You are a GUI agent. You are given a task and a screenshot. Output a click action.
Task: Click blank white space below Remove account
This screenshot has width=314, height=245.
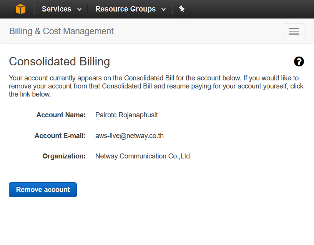pos(154,223)
